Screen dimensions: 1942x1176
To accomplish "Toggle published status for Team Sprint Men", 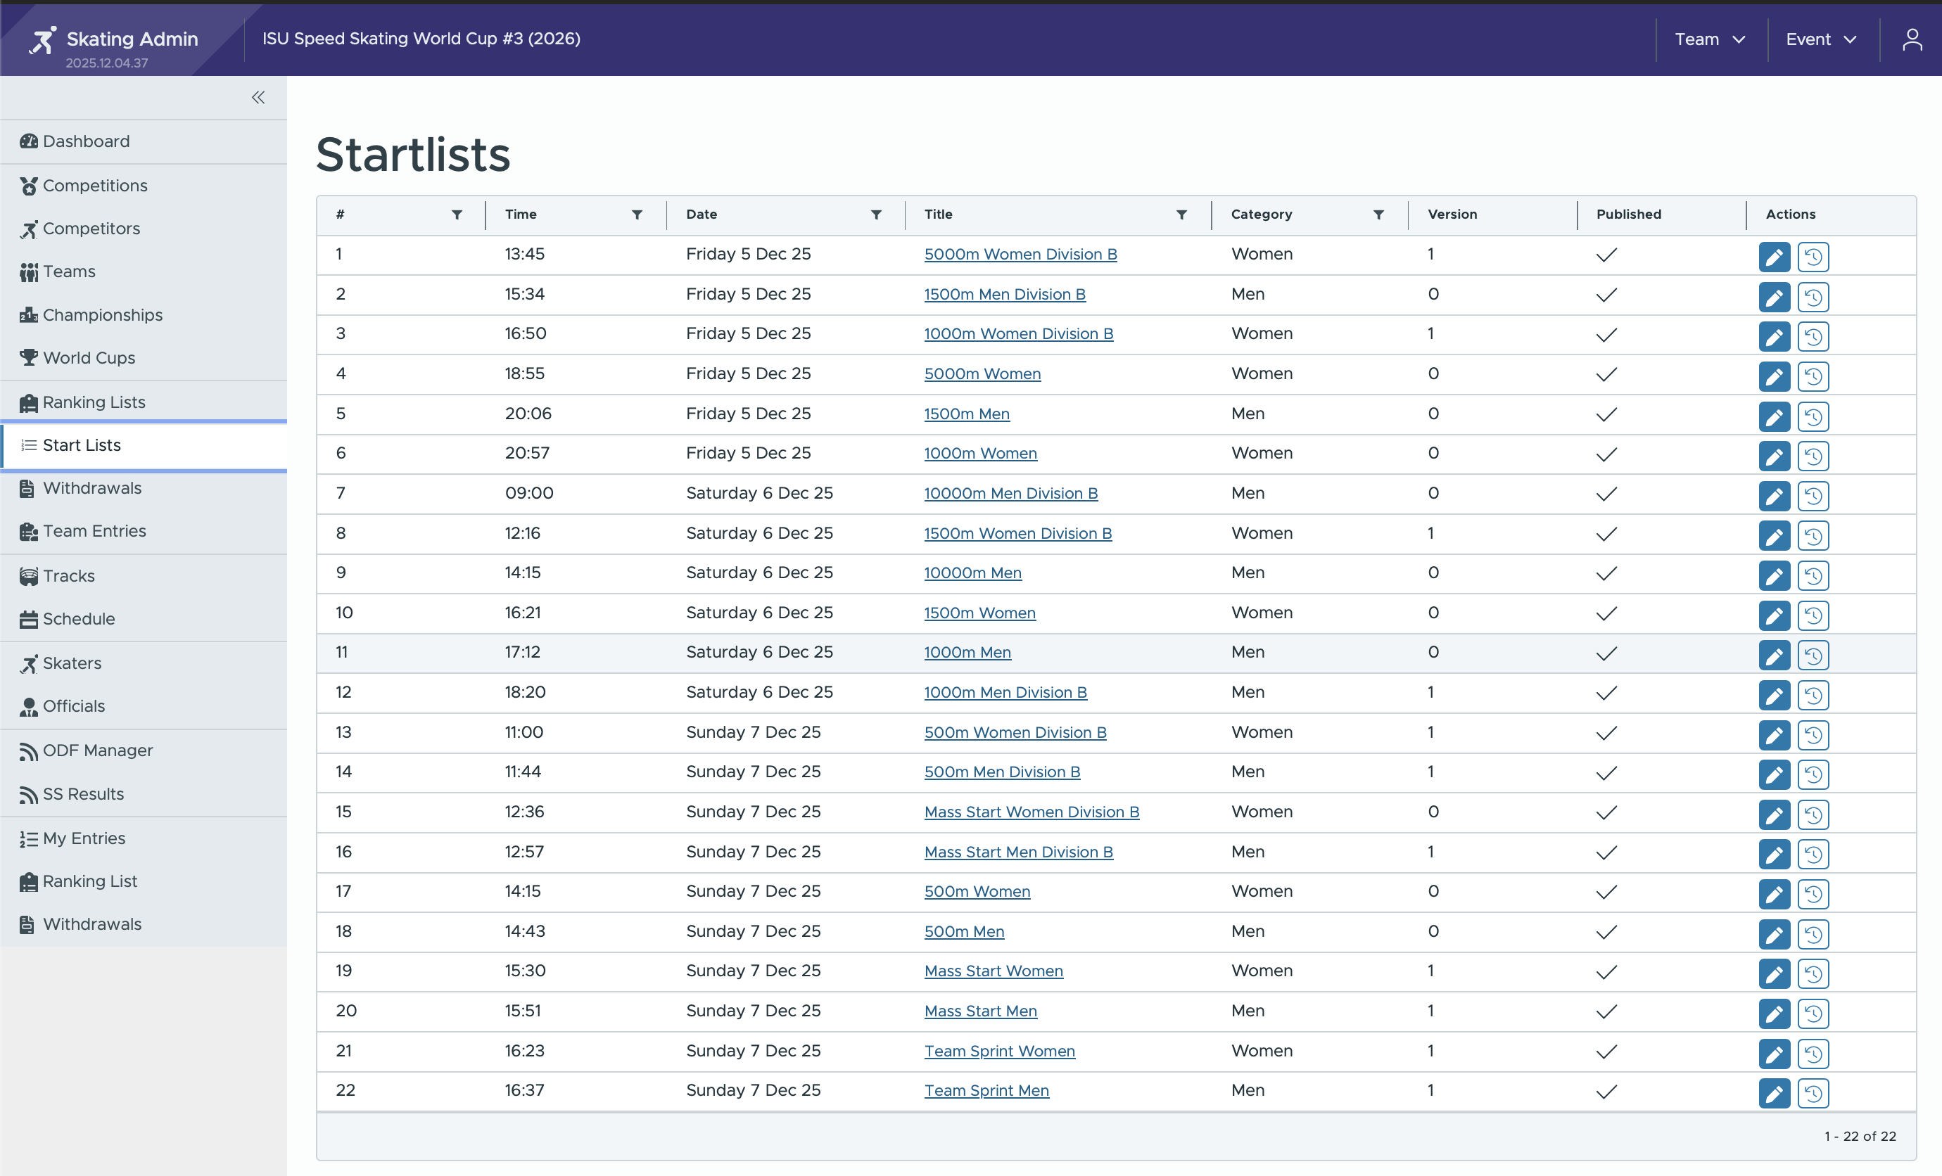I will pos(1606,1092).
